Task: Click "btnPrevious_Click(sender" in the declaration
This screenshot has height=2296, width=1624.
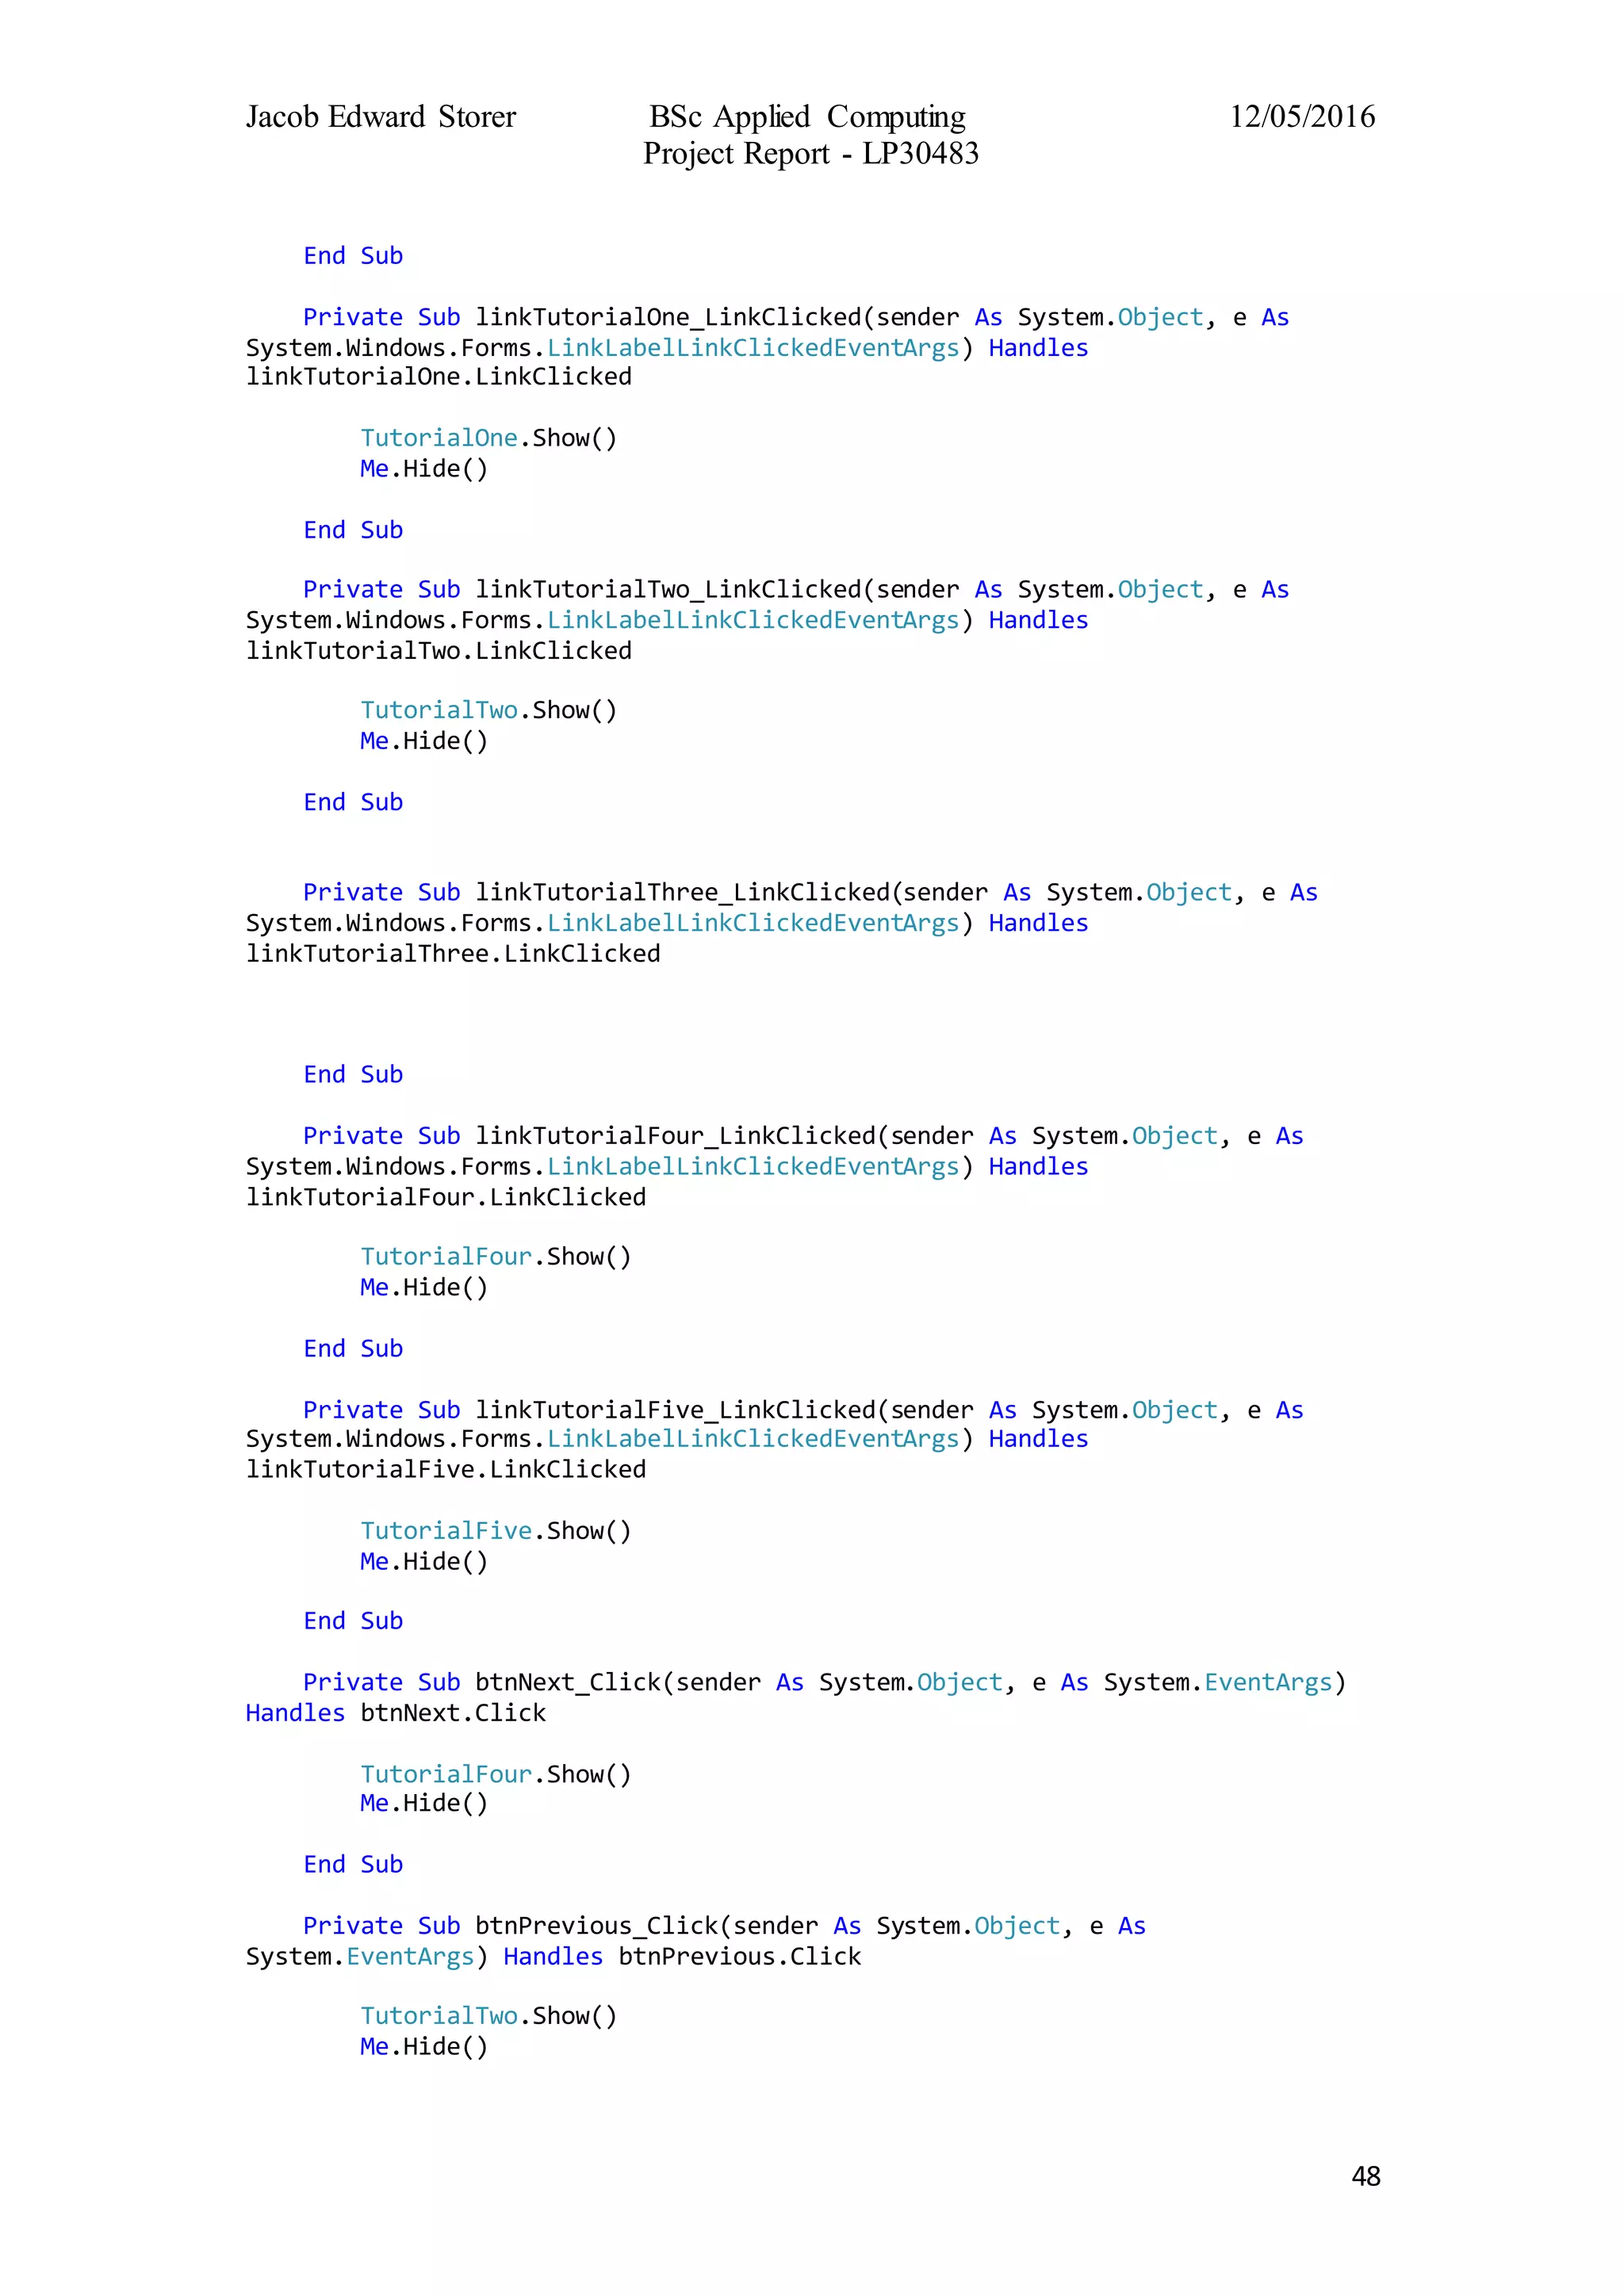Action: pos(646,1926)
